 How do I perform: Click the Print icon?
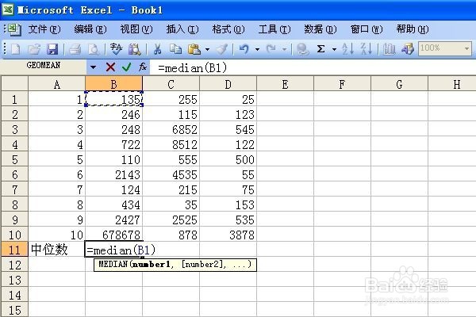pos(75,48)
